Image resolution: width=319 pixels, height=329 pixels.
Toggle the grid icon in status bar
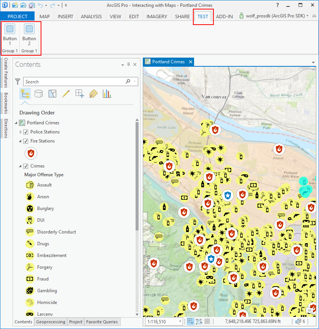click(x=207, y=321)
